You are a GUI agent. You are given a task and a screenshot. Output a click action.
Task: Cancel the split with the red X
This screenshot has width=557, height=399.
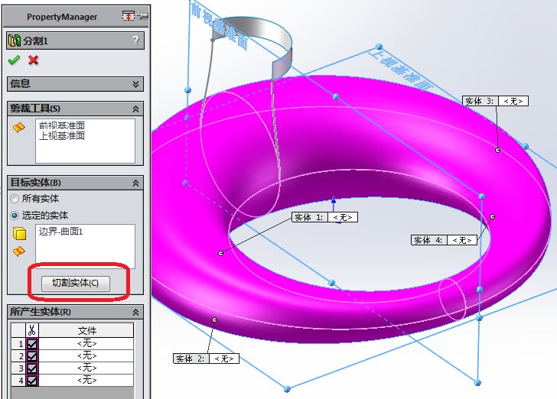pyautogui.click(x=34, y=60)
